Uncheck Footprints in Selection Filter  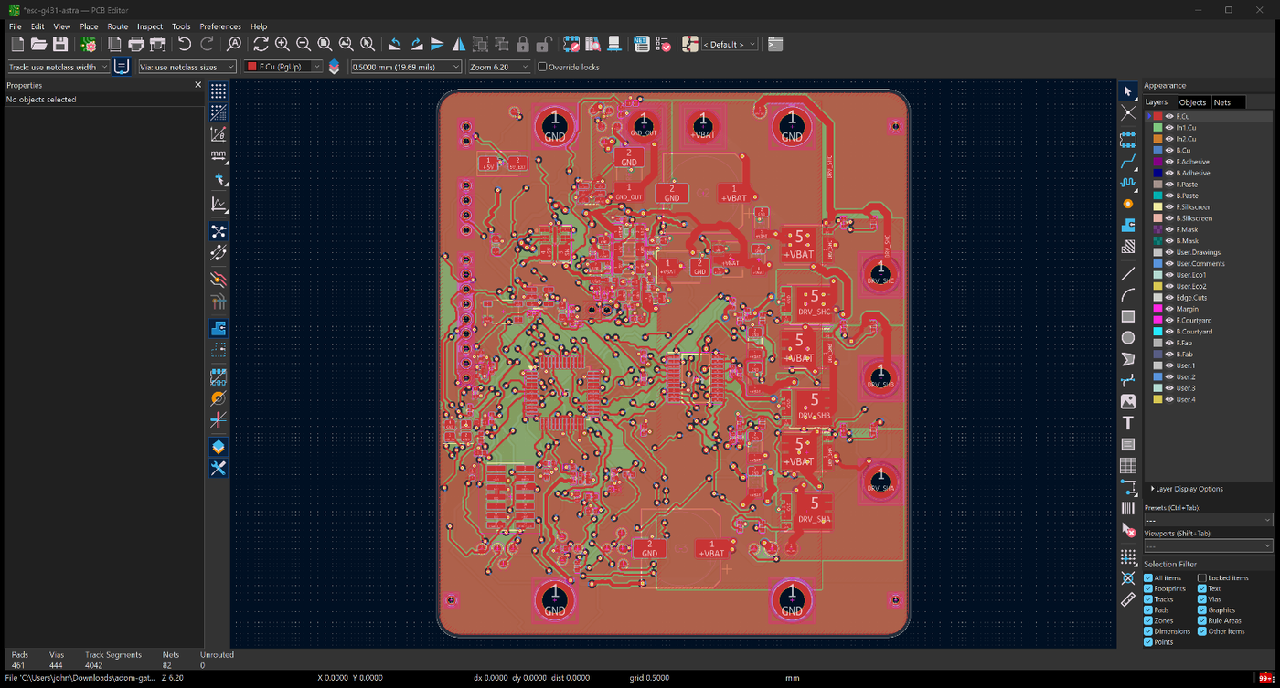[x=1148, y=588]
